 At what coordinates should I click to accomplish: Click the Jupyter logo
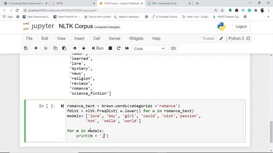[38, 26]
